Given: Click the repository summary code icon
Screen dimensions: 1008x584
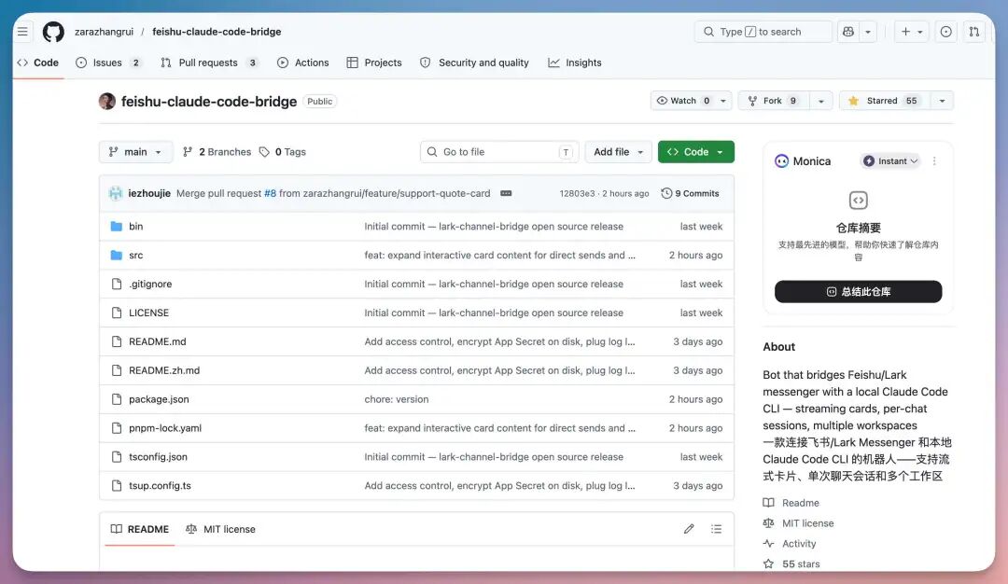Looking at the screenshot, I should coord(859,201).
